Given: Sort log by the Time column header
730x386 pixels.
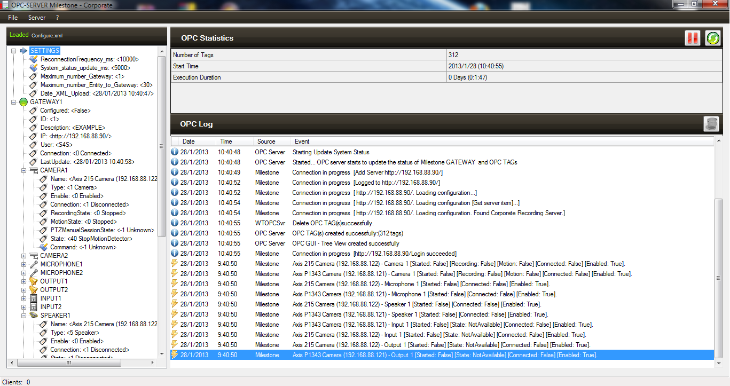Looking at the screenshot, I should coord(235,141).
